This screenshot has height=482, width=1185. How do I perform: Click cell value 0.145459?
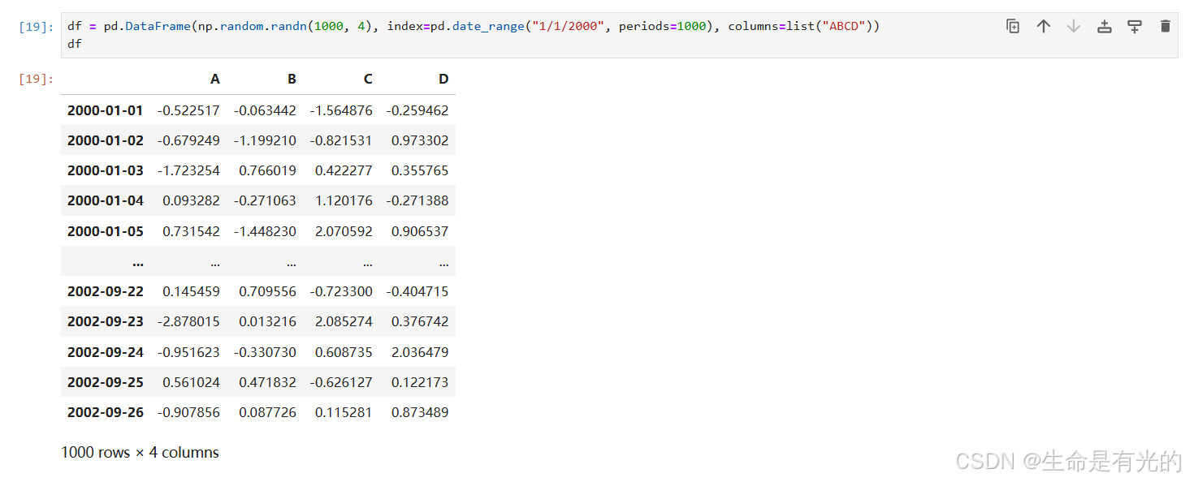191,291
